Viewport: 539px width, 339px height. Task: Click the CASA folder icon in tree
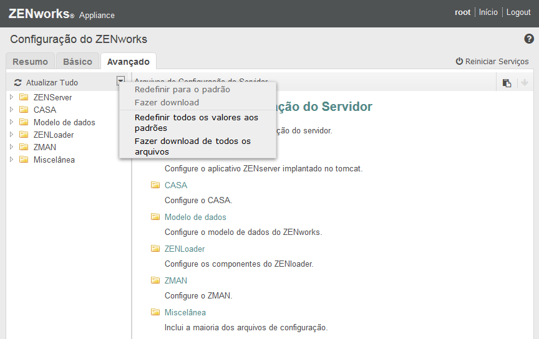point(24,110)
